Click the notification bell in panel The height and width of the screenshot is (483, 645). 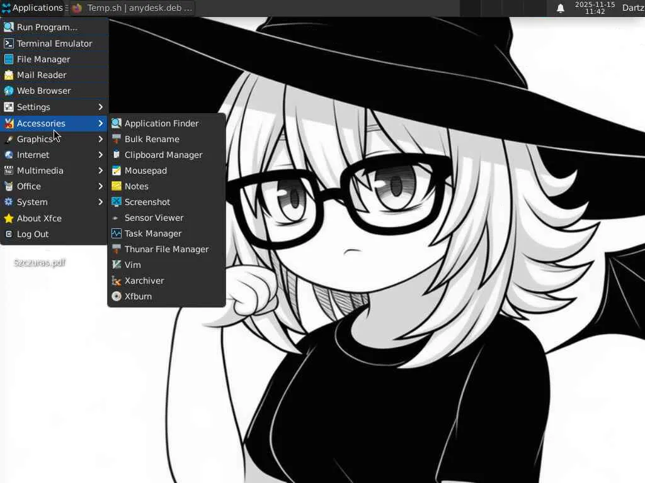(560, 8)
